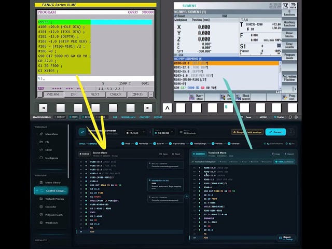Screen dimensions: 332x249
Task: Open the EXPORT menu
Action: tap(158, 117)
